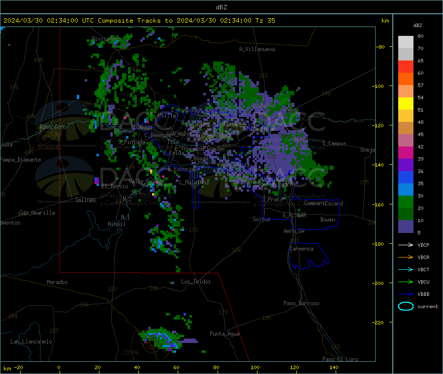Viewport: 443px width, 374px height.
Task: Click the Salinas map label
Action: pos(85,200)
